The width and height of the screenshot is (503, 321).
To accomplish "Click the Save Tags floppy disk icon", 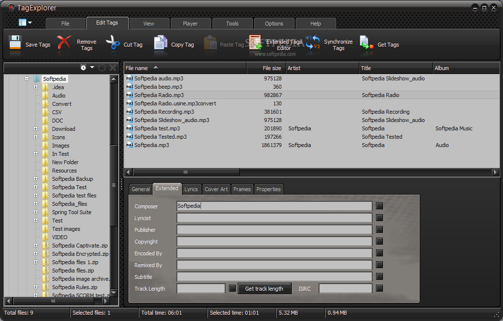I will [x=15, y=43].
